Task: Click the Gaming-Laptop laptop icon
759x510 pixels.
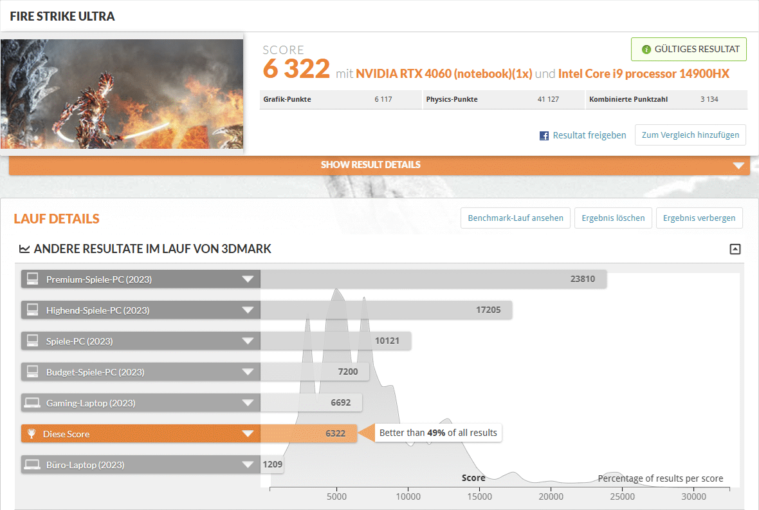Action: tap(32, 403)
